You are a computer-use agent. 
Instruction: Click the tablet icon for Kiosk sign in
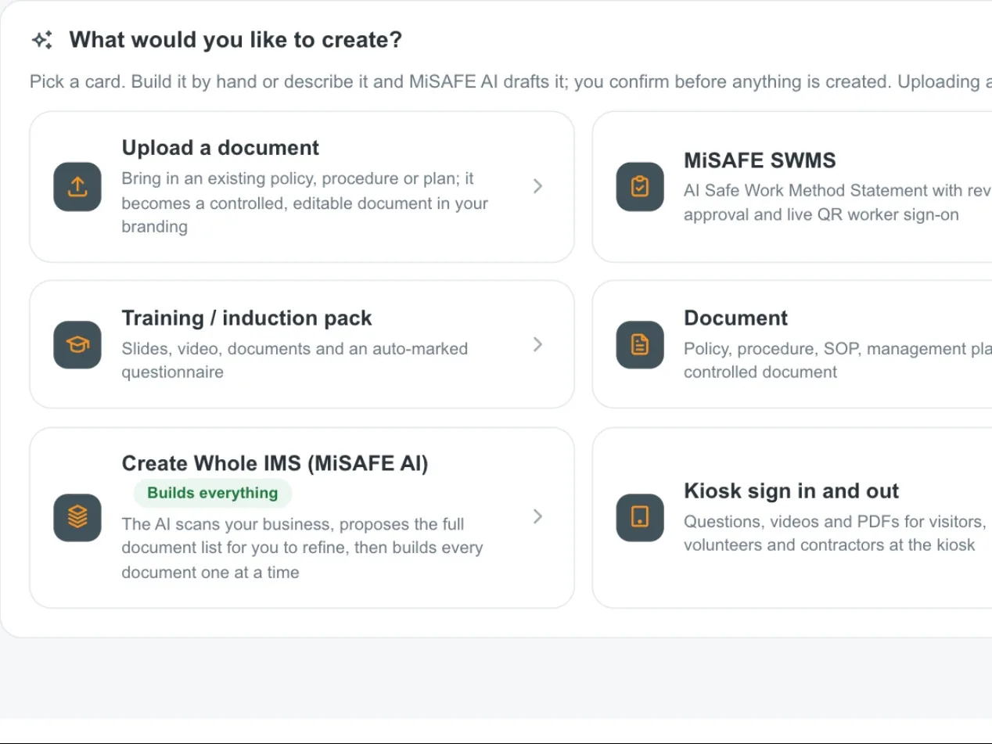coord(640,517)
